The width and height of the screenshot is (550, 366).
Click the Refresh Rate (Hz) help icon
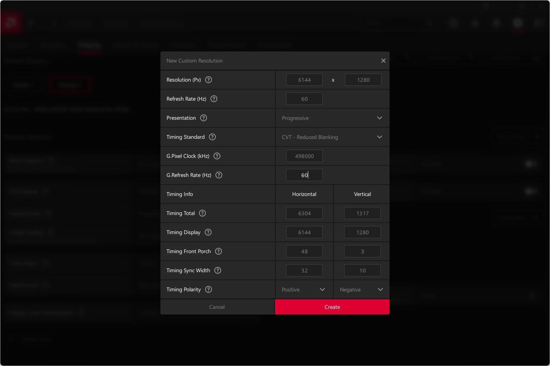[214, 99]
